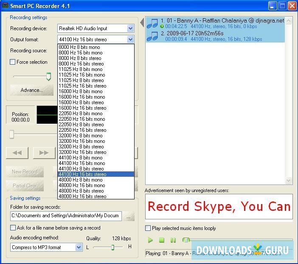Viewport: 298px width, 264px height.
Task: Click the rewind double-arrow button
Action: (17, 153)
